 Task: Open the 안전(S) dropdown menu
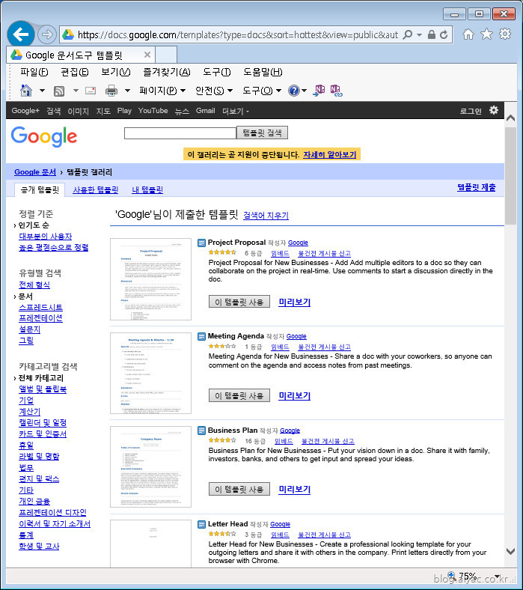click(x=214, y=91)
